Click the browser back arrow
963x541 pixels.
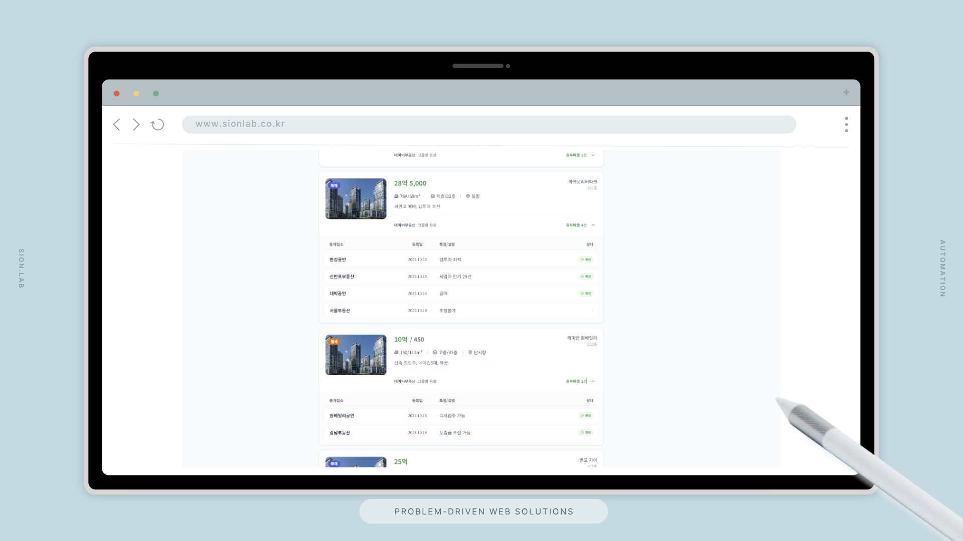(x=117, y=125)
